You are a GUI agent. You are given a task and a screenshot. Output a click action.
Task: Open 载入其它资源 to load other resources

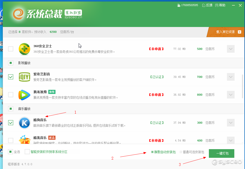click(x=226, y=32)
